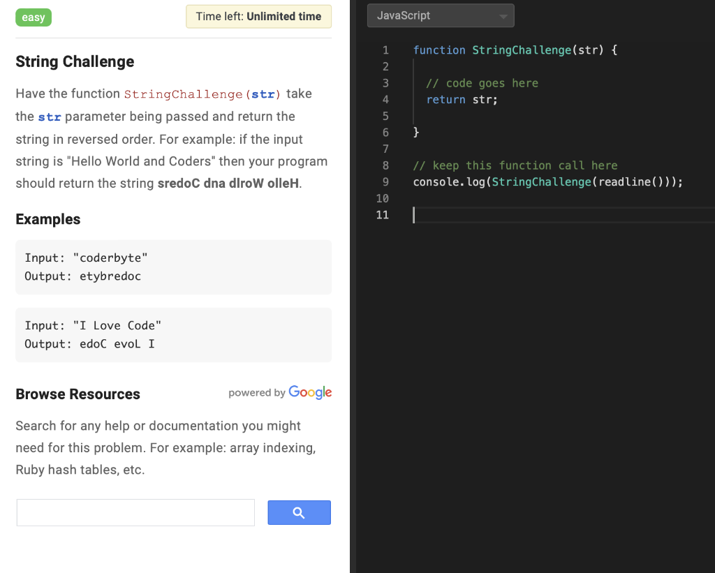
Task: Select the String Challenge heading
Action: click(75, 62)
